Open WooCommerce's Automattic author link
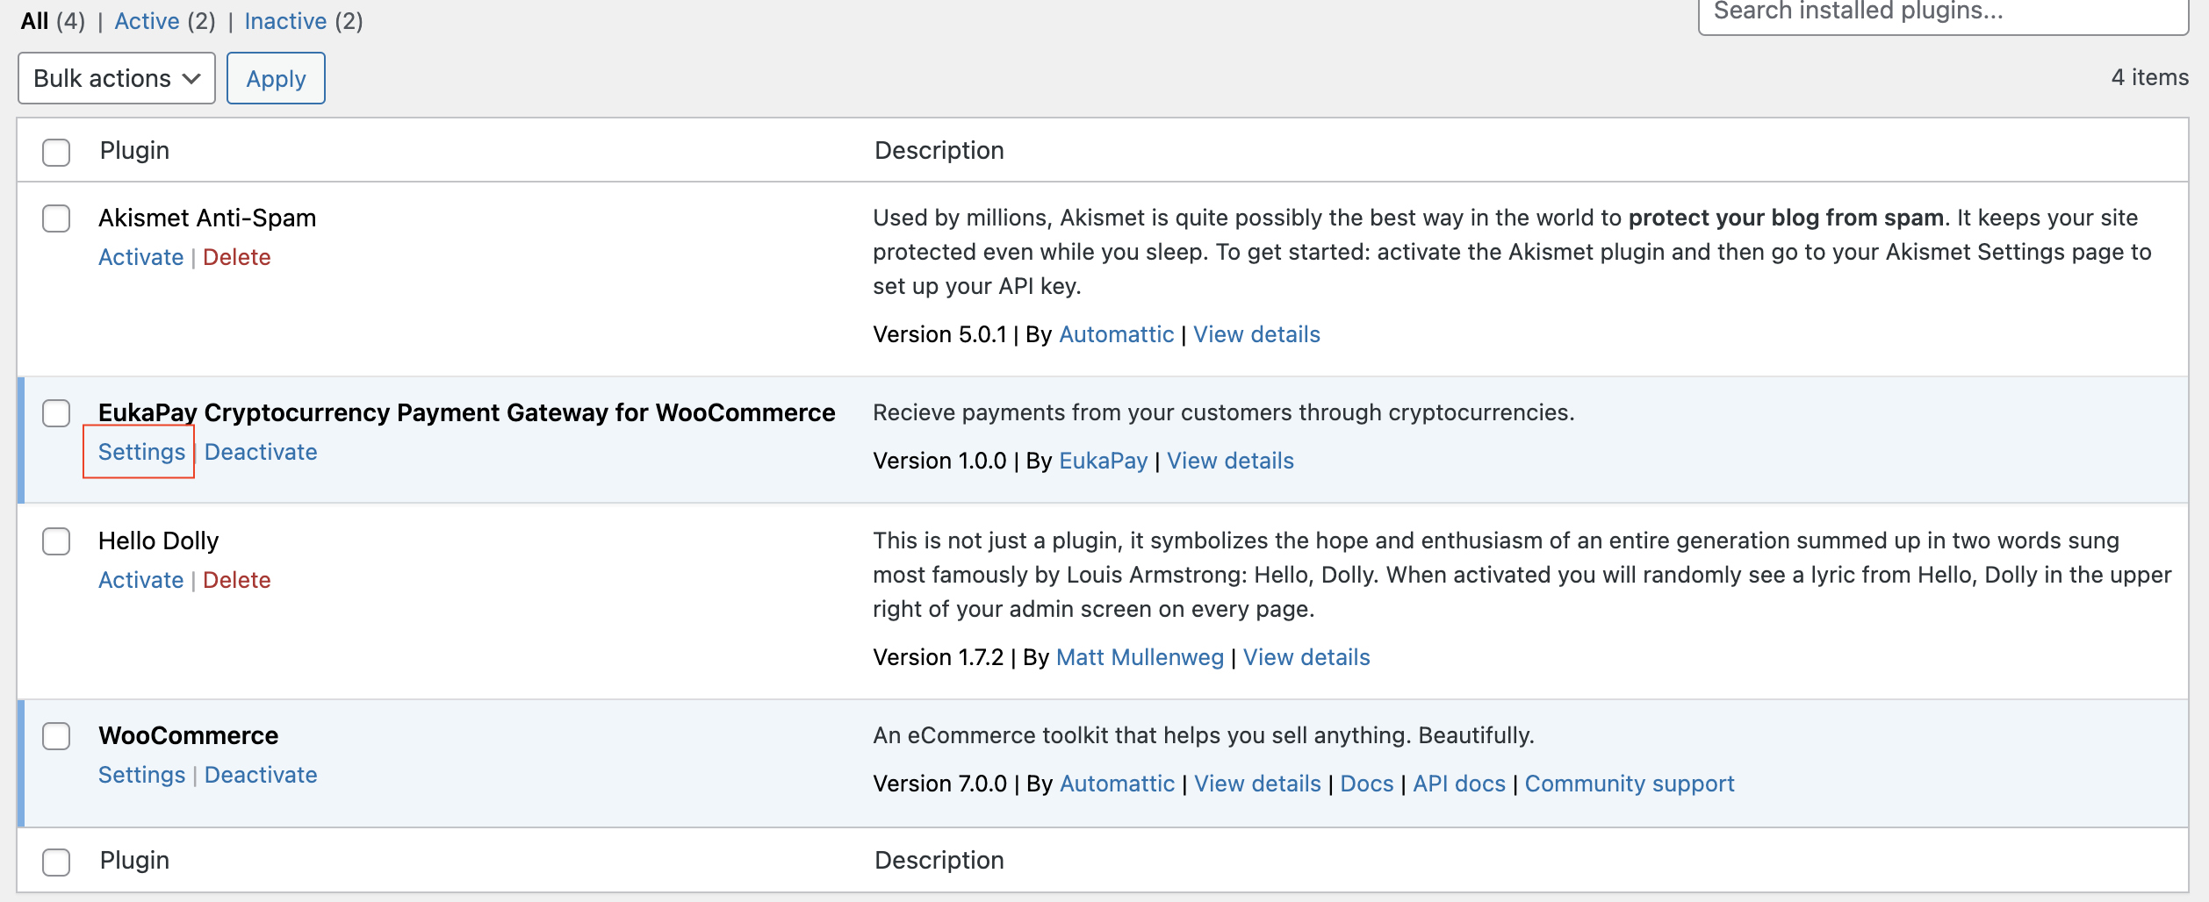Image resolution: width=2209 pixels, height=902 pixels. (x=1117, y=784)
